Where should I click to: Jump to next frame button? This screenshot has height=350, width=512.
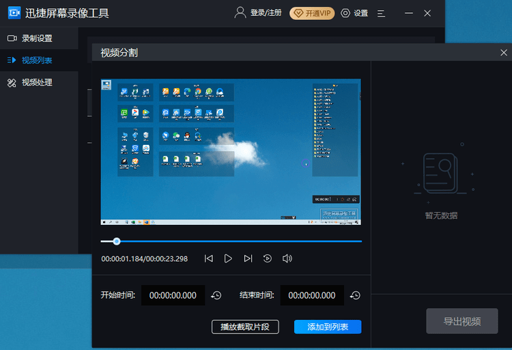248,258
